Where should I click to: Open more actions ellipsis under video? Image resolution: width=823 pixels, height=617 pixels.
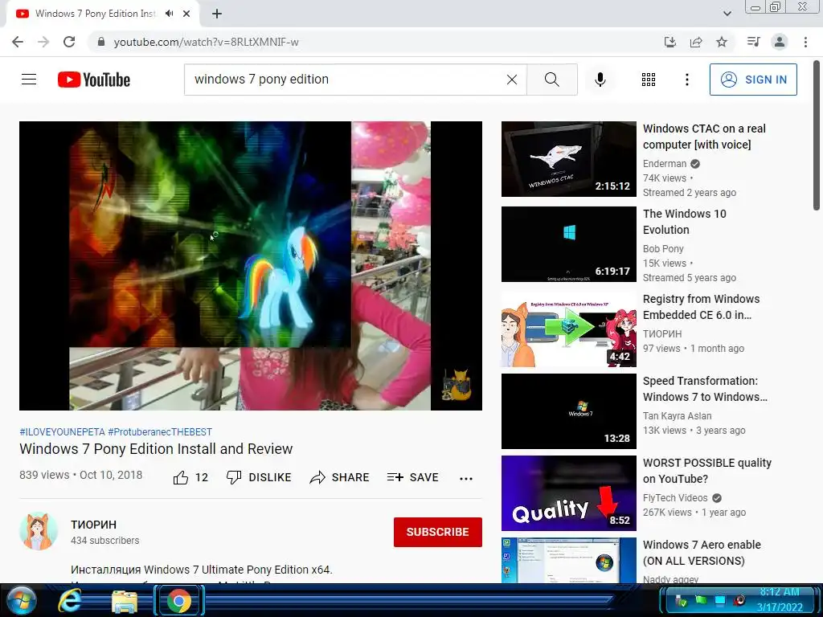pyautogui.click(x=466, y=478)
